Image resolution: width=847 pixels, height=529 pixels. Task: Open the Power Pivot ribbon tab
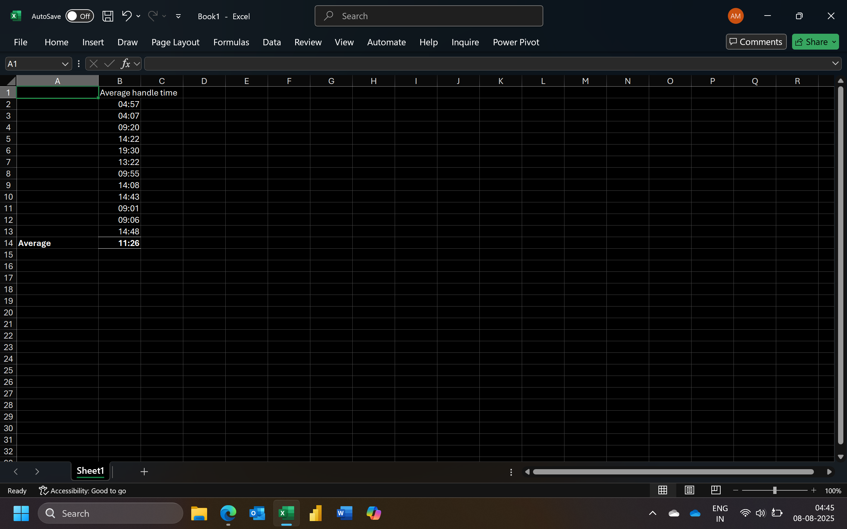(x=516, y=42)
